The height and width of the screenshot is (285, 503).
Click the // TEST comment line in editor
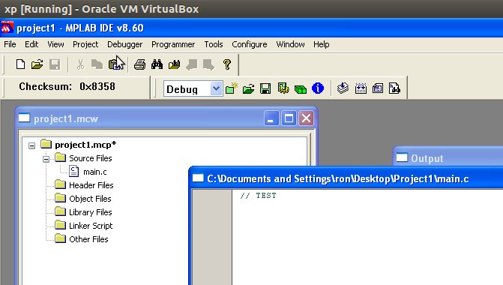(x=258, y=196)
